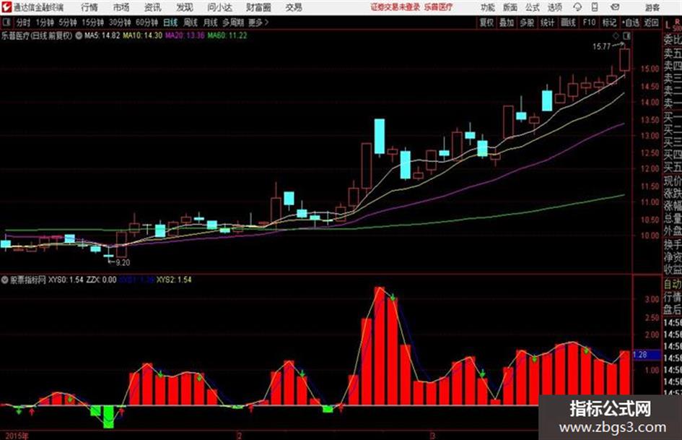Click the MA10: 14.30 value
The width and height of the screenshot is (682, 440).
tap(143, 35)
